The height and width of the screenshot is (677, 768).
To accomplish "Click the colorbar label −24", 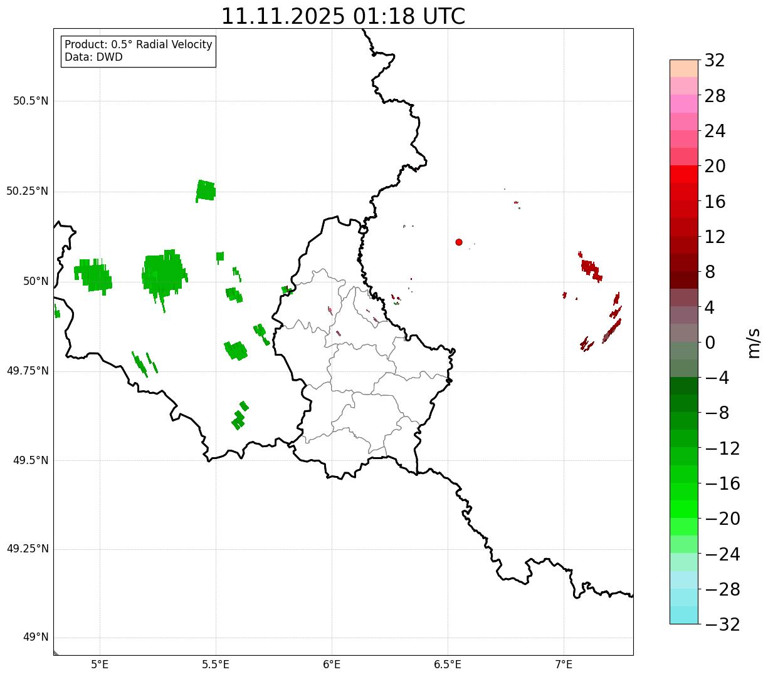I will 722,554.
